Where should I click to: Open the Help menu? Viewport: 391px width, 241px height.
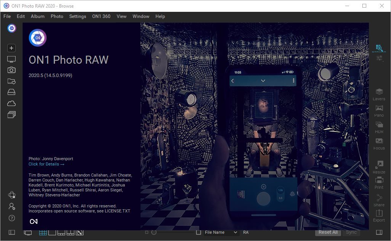pos(160,16)
